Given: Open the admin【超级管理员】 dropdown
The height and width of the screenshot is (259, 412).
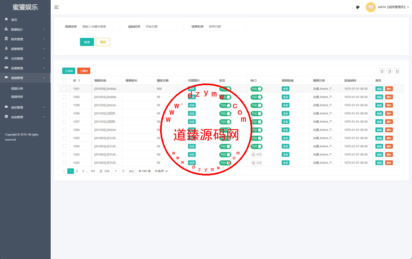Looking at the screenshot, I should click(x=393, y=7).
